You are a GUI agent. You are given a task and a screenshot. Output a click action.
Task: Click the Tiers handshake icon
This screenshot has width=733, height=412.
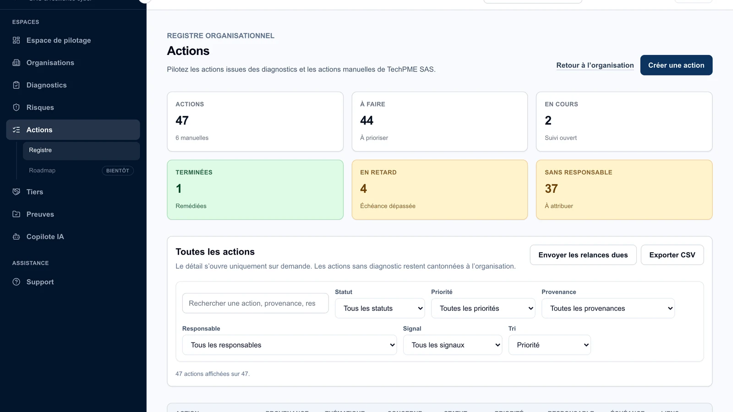click(x=16, y=192)
